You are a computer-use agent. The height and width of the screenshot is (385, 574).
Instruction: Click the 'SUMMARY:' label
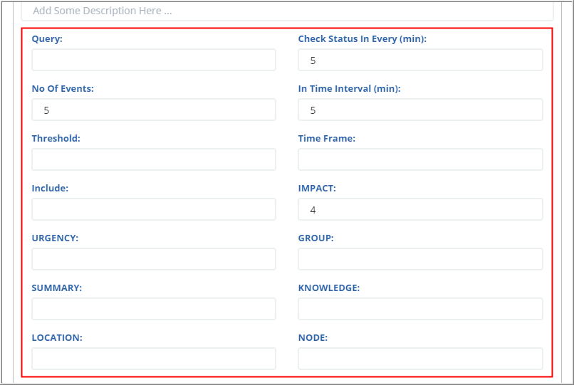(57, 288)
